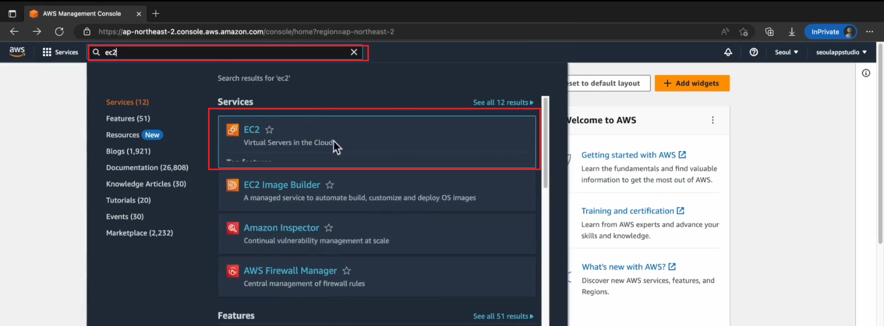884x326 pixels.
Task: Favorite Amazon Inspector star
Action: [x=329, y=228]
